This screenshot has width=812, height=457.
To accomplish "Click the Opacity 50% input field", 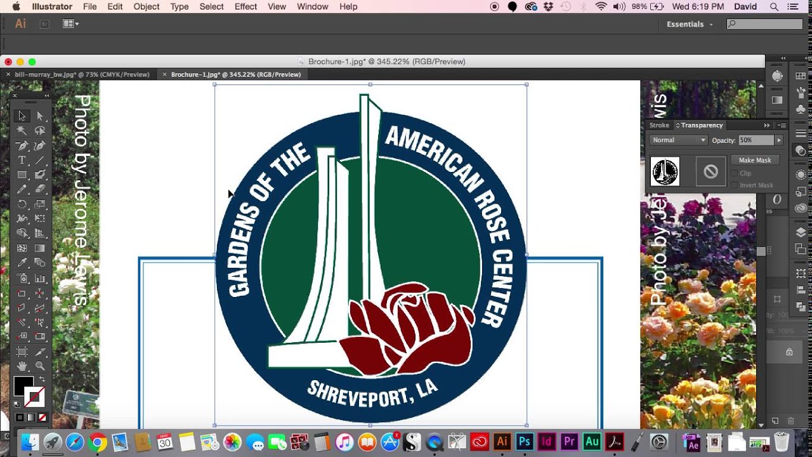I will pyautogui.click(x=756, y=140).
